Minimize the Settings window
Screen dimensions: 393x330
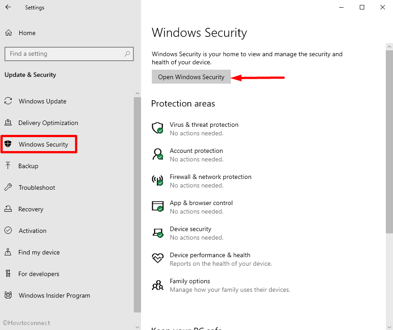tap(341, 7)
